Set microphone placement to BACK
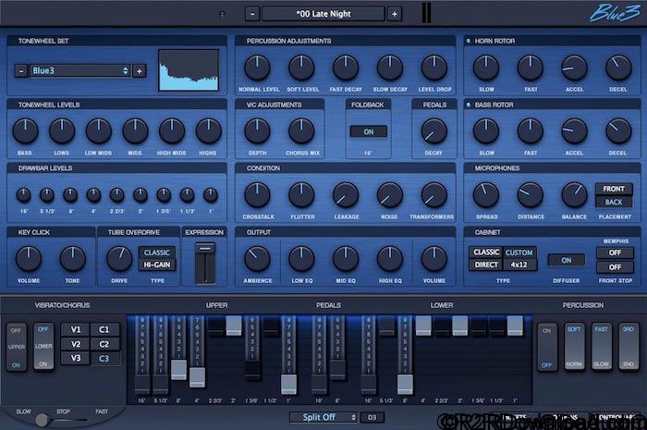This screenshot has width=647, height=430. point(614,202)
